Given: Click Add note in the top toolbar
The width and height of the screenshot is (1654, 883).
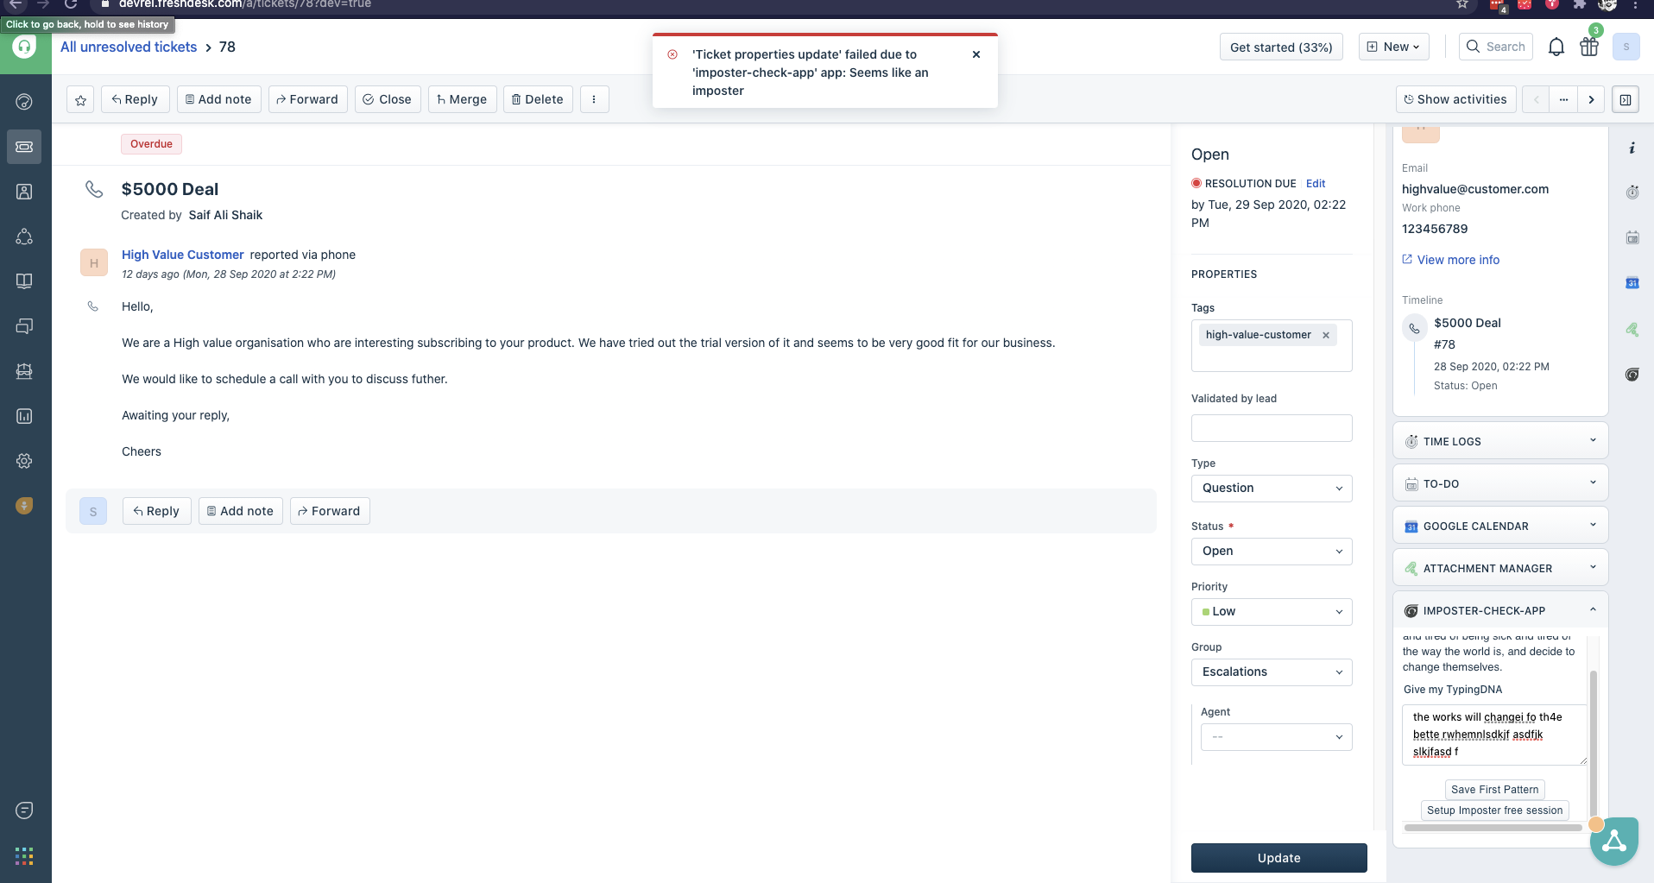Looking at the screenshot, I should click(x=219, y=100).
